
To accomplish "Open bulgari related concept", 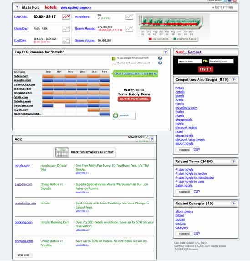I will pyautogui.click(x=180, y=219).
